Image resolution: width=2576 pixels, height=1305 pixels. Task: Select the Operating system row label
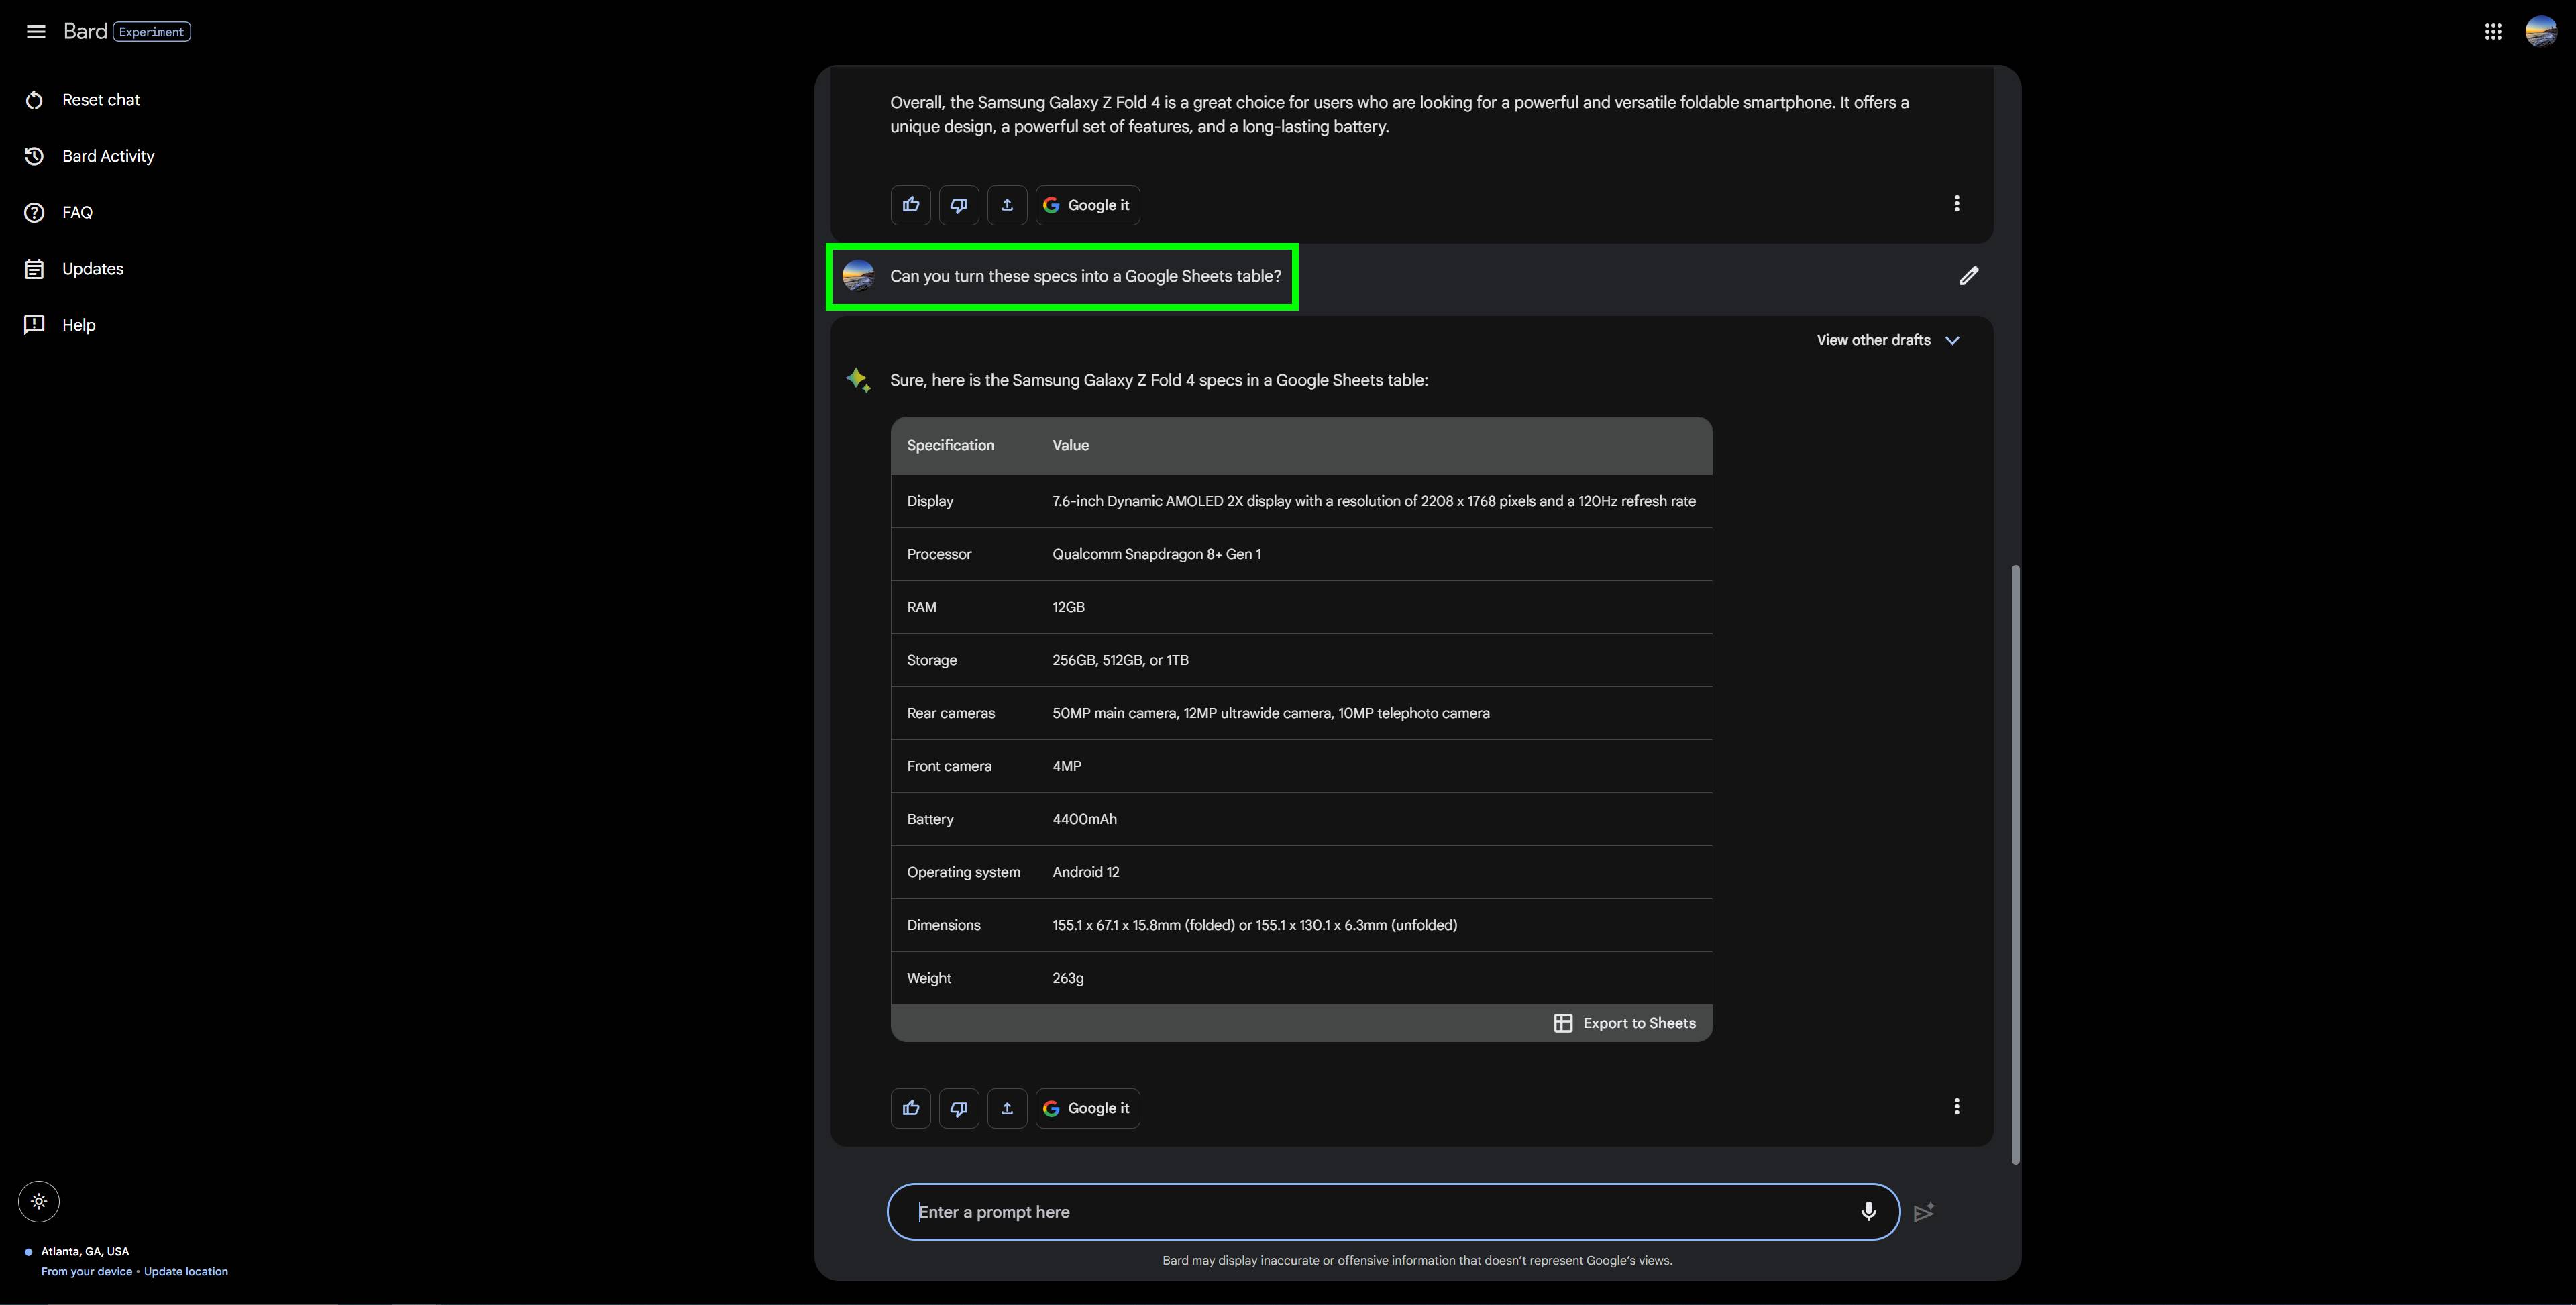pyautogui.click(x=963, y=872)
